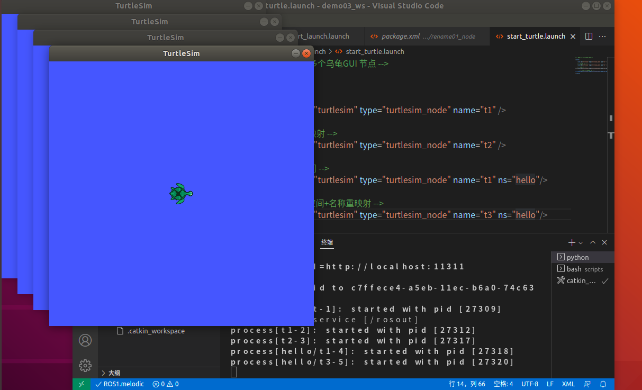Close the second TurtleSim window behind
Screen dimensions: 642x390
pos(290,38)
